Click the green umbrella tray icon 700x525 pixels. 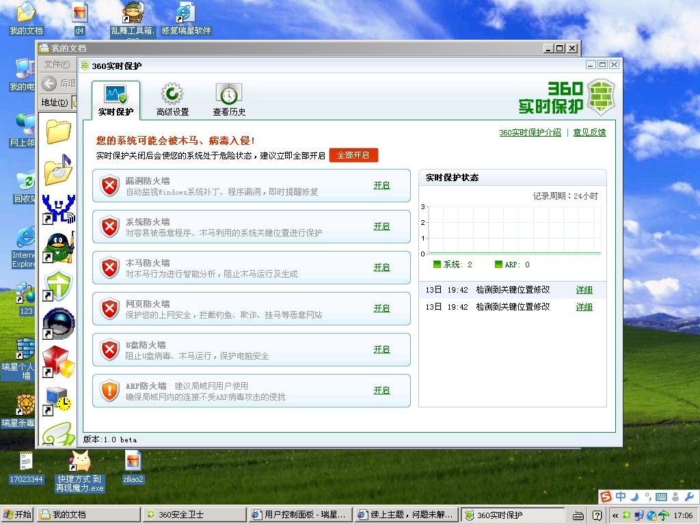pyautogui.click(x=664, y=515)
